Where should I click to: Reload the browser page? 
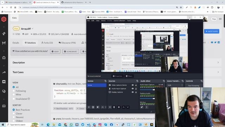pyautogui.click(x=11, y=7)
